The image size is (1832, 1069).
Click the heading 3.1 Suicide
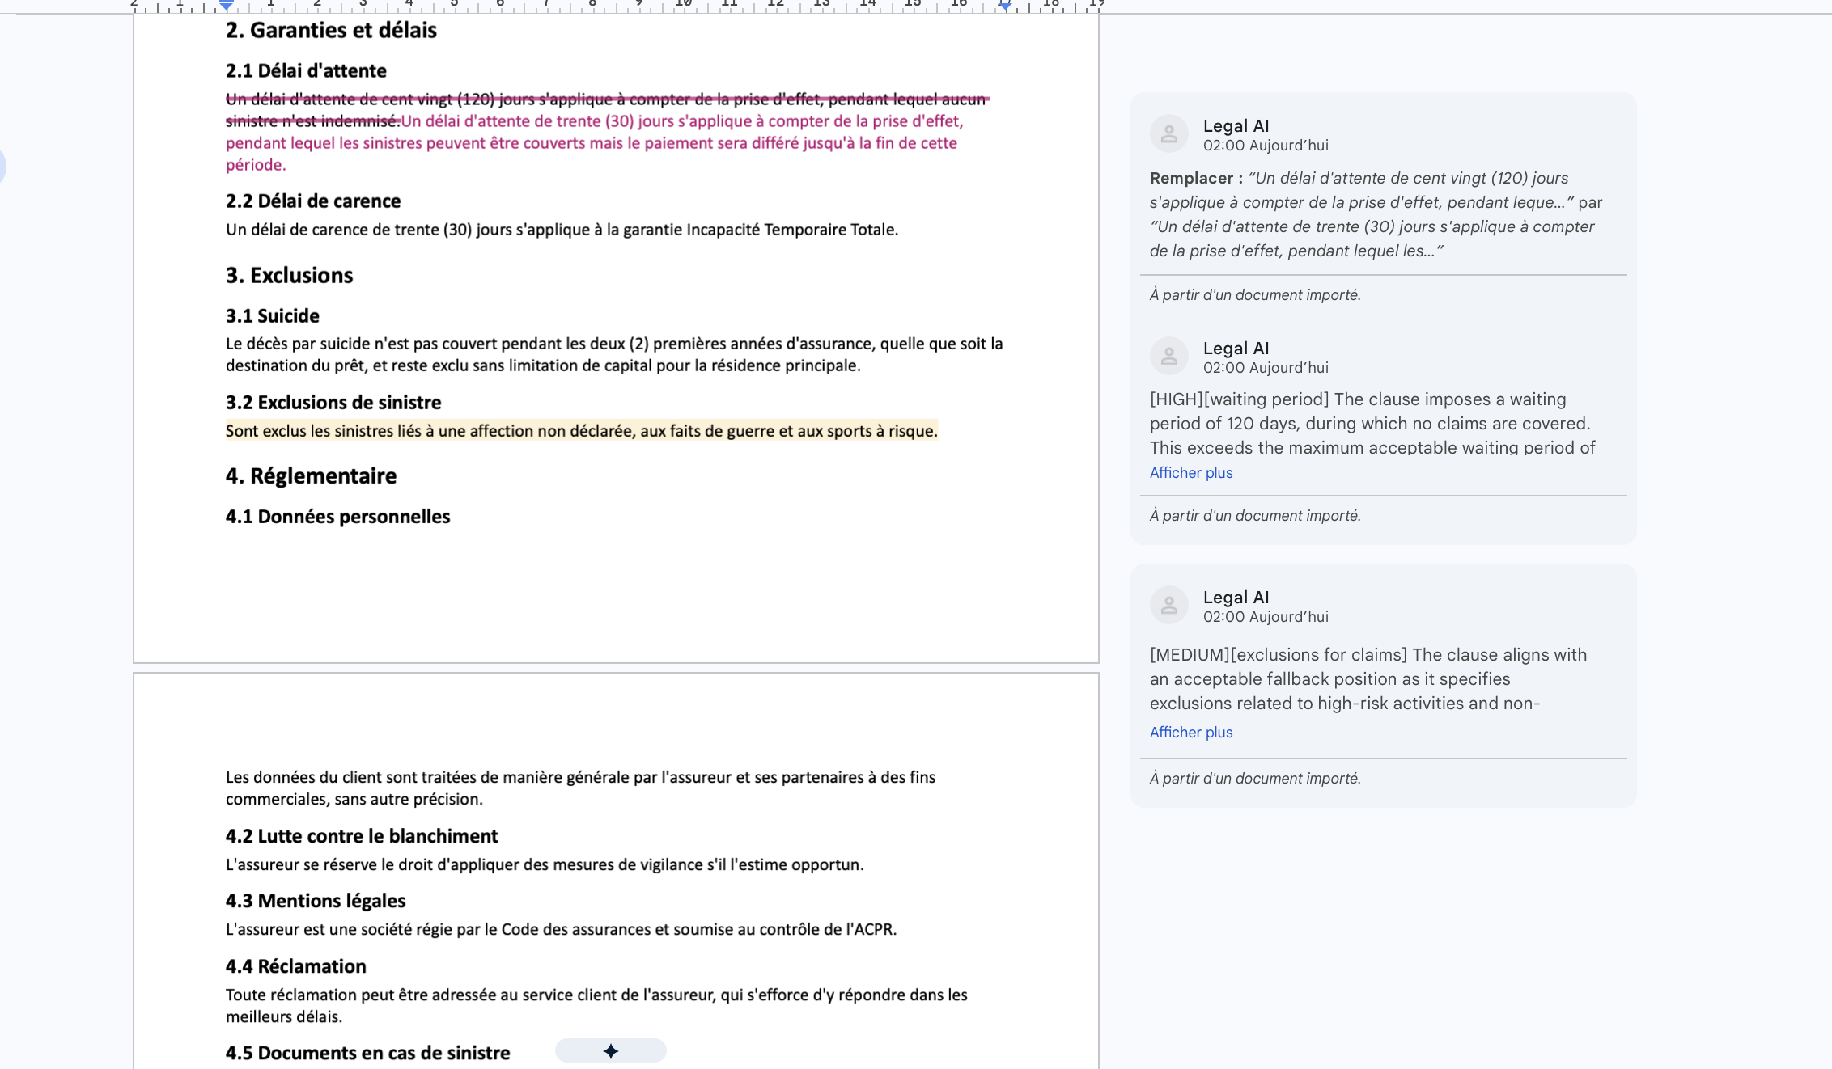272,316
